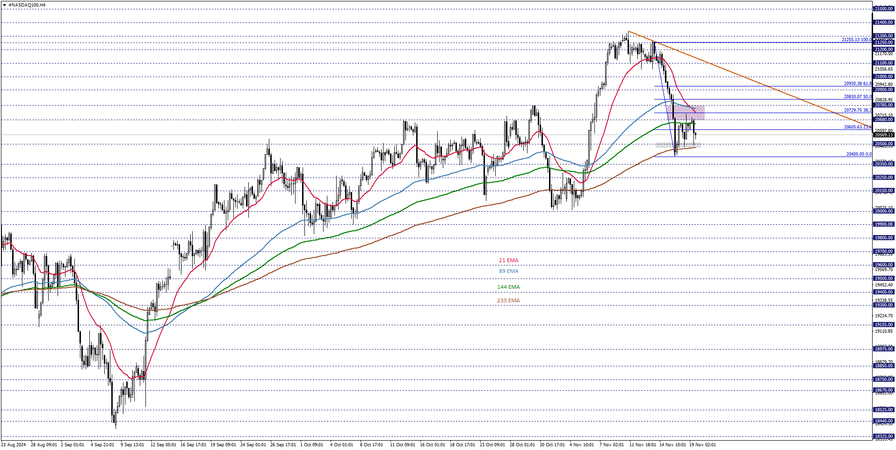Click the 144 EMA legend label
The height and width of the screenshot is (450, 896).
pyautogui.click(x=508, y=287)
